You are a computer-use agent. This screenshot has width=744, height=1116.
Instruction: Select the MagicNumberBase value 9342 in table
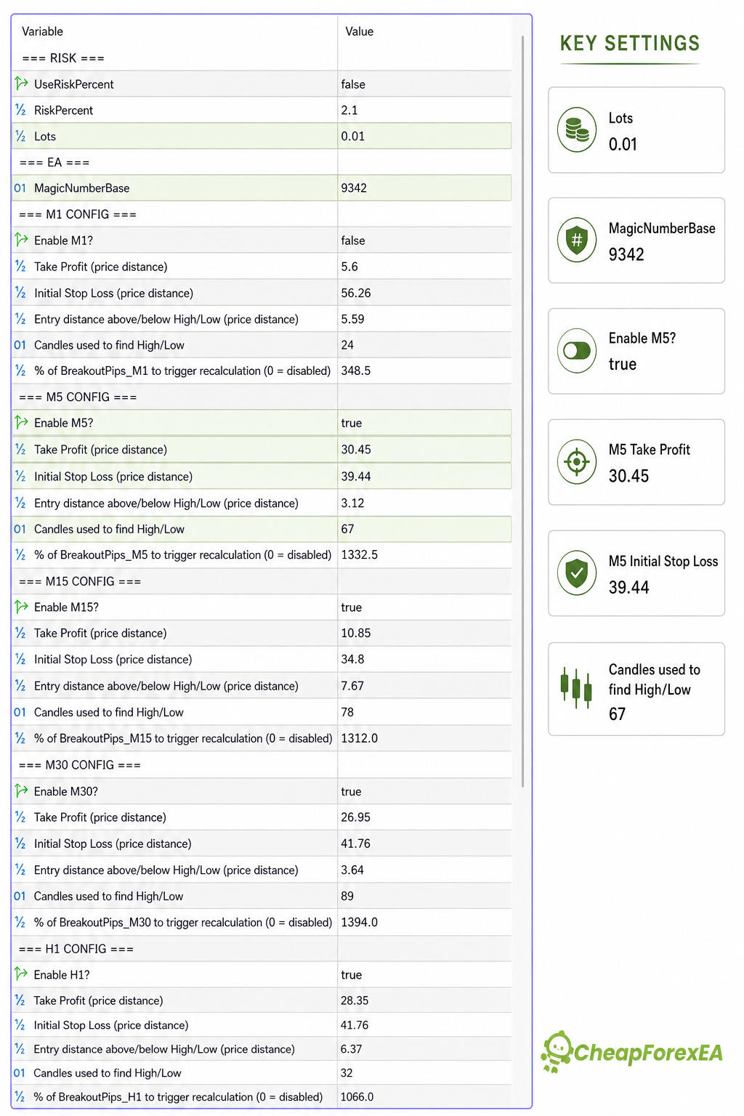(x=354, y=188)
